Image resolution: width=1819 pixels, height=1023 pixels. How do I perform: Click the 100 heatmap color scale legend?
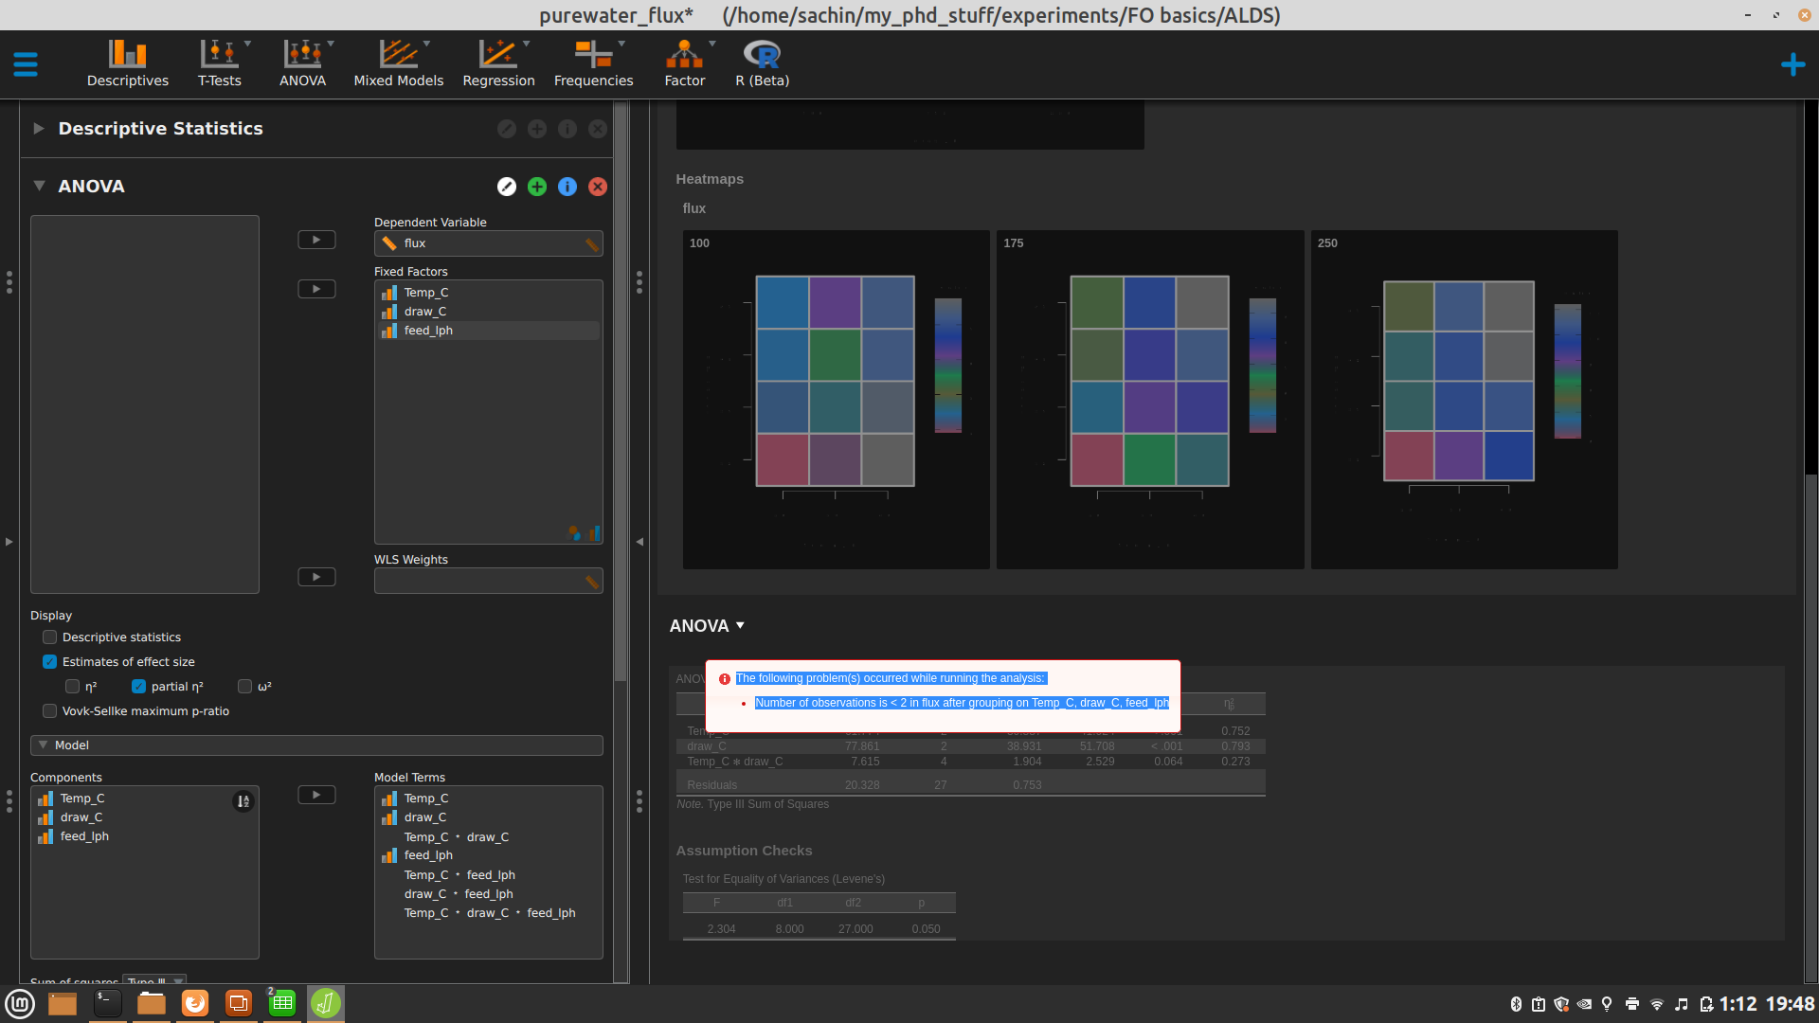coord(947,366)
